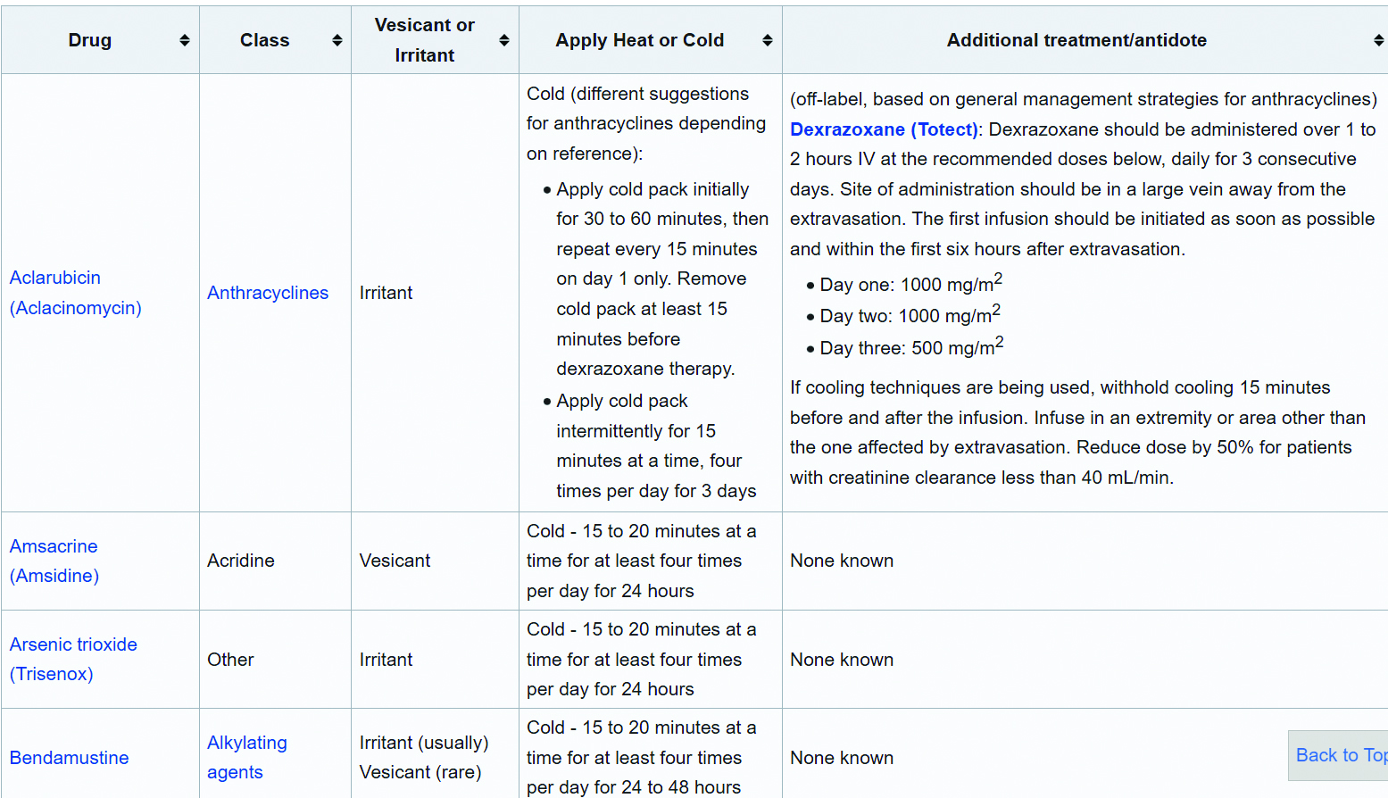The height and width of the screenshot is (798, 1388).
Task: Sort the Additional treatment/antidote column icon
Action: point(1378,40)
